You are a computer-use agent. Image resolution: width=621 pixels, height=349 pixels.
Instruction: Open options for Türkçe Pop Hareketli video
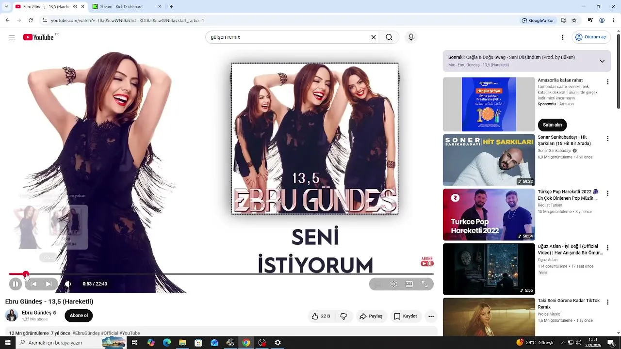pos(607,192)
